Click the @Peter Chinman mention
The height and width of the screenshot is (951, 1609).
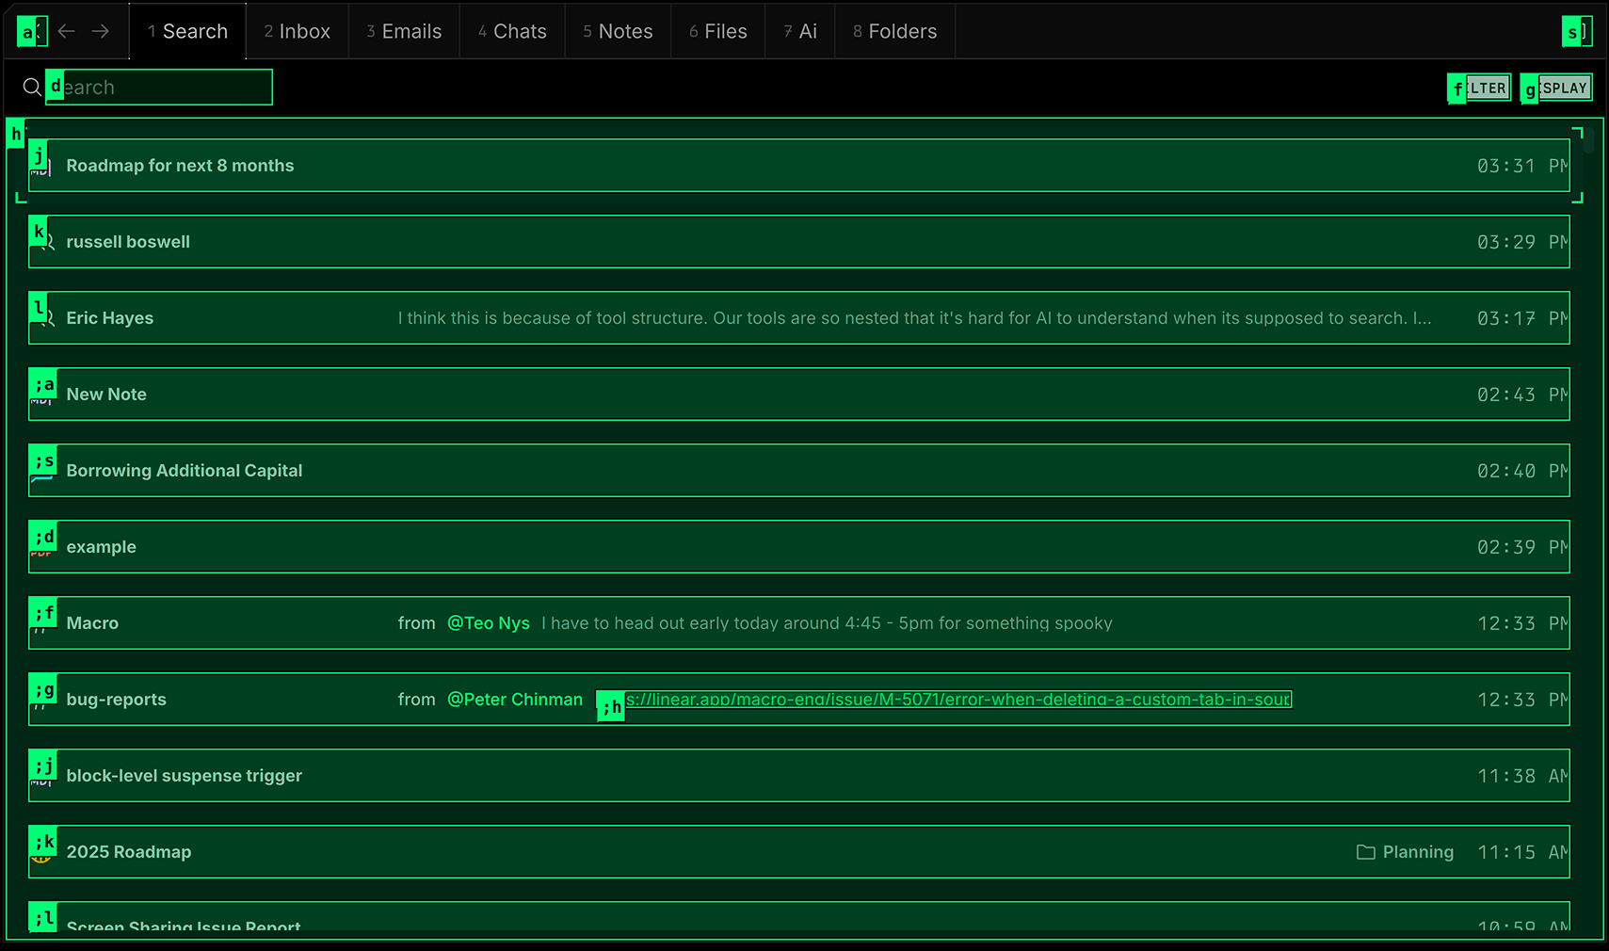[514, 700]
